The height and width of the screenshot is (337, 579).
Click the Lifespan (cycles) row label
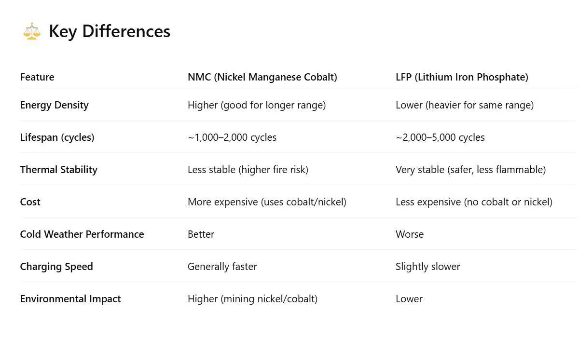(57, 137)
